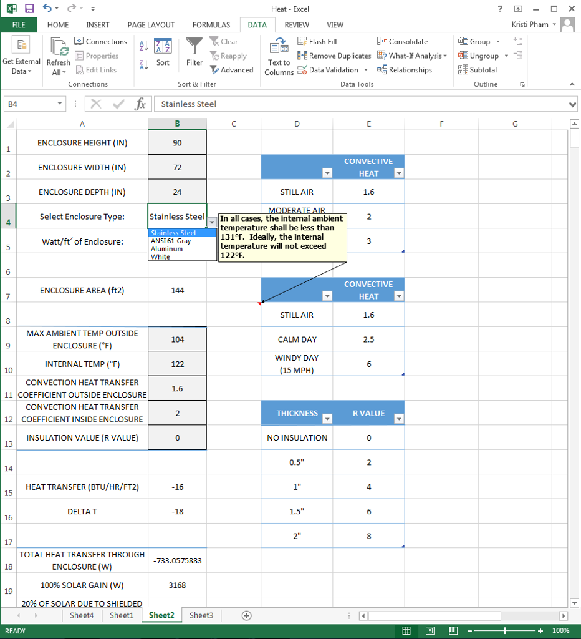
Task: Open R VALUE column filter dropdown
Action: tap(399, 419)
